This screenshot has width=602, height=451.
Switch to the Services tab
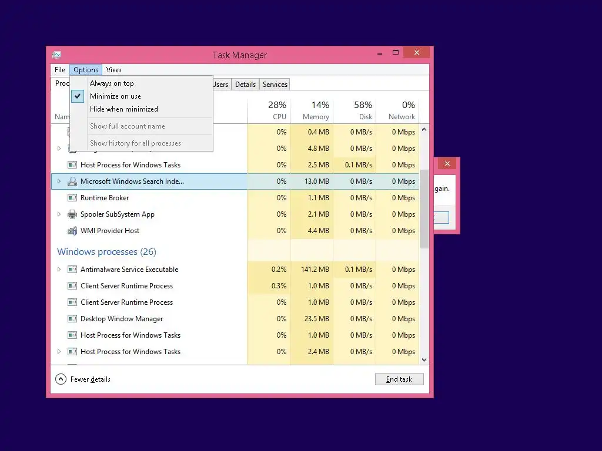pos(275,85)
